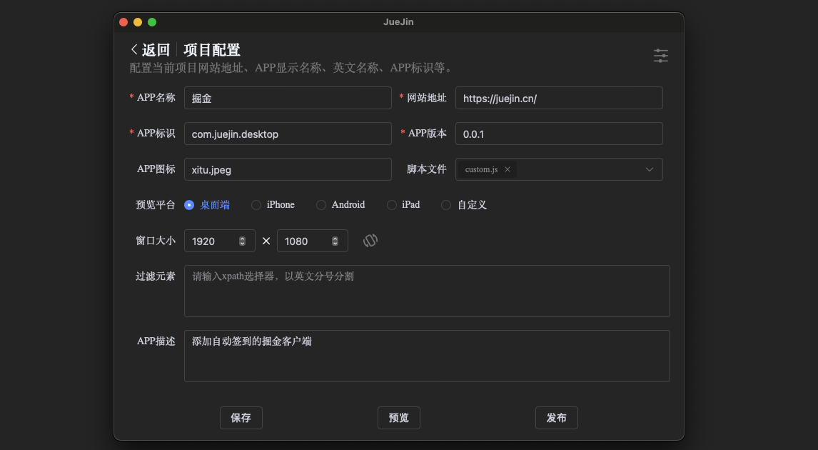The image size is (818, 450).
Task: Select the 桌面端 desktop platform radio
Action: pos(188,205)
